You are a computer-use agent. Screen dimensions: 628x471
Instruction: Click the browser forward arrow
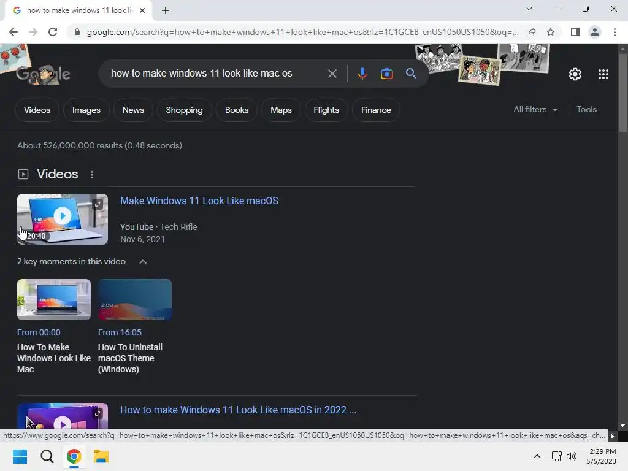click(33, 32)
